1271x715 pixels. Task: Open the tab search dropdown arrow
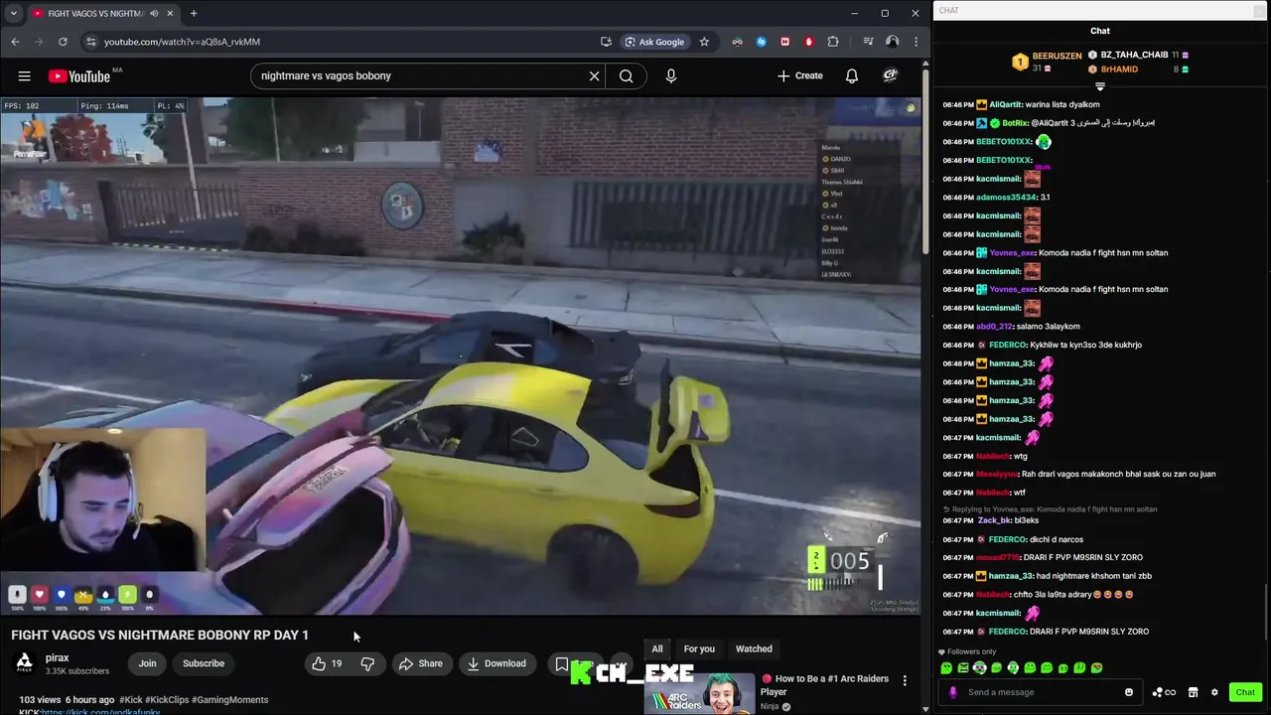coord(14,13)
